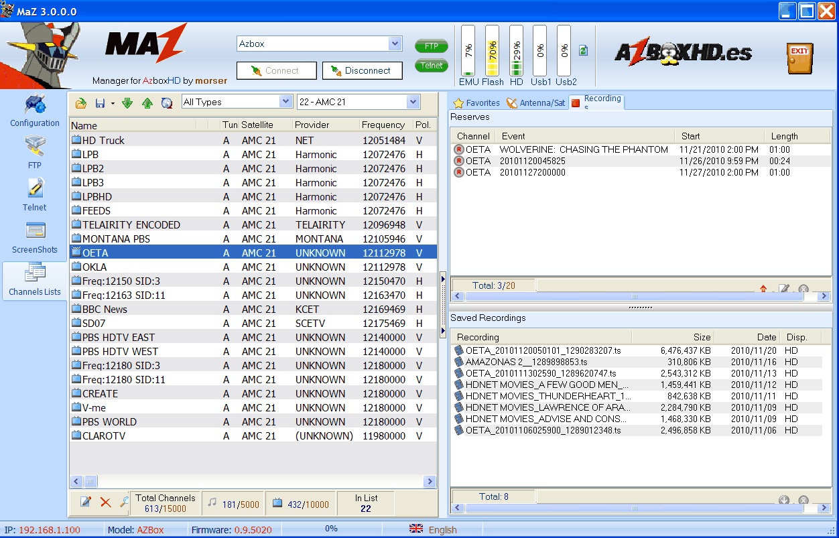This screenshot has width=839, height=538.
Task: Open the Configuration section in the sidebar
Action: [35, 111]
